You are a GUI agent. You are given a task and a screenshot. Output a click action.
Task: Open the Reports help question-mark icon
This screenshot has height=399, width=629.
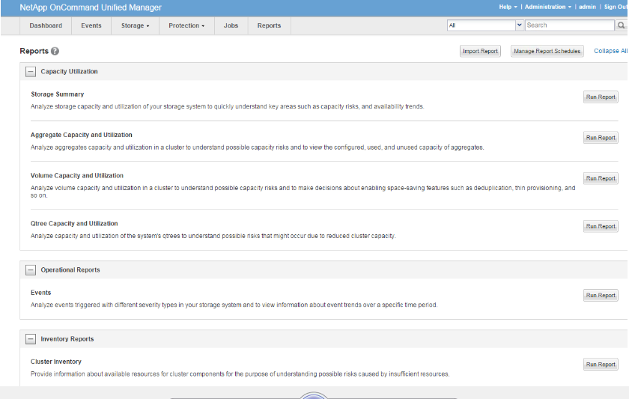55,51
